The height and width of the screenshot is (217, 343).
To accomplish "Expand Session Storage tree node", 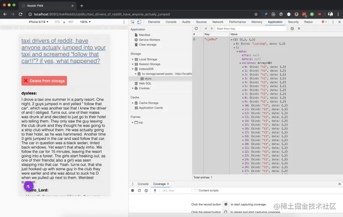I will (x=133, y=64).
